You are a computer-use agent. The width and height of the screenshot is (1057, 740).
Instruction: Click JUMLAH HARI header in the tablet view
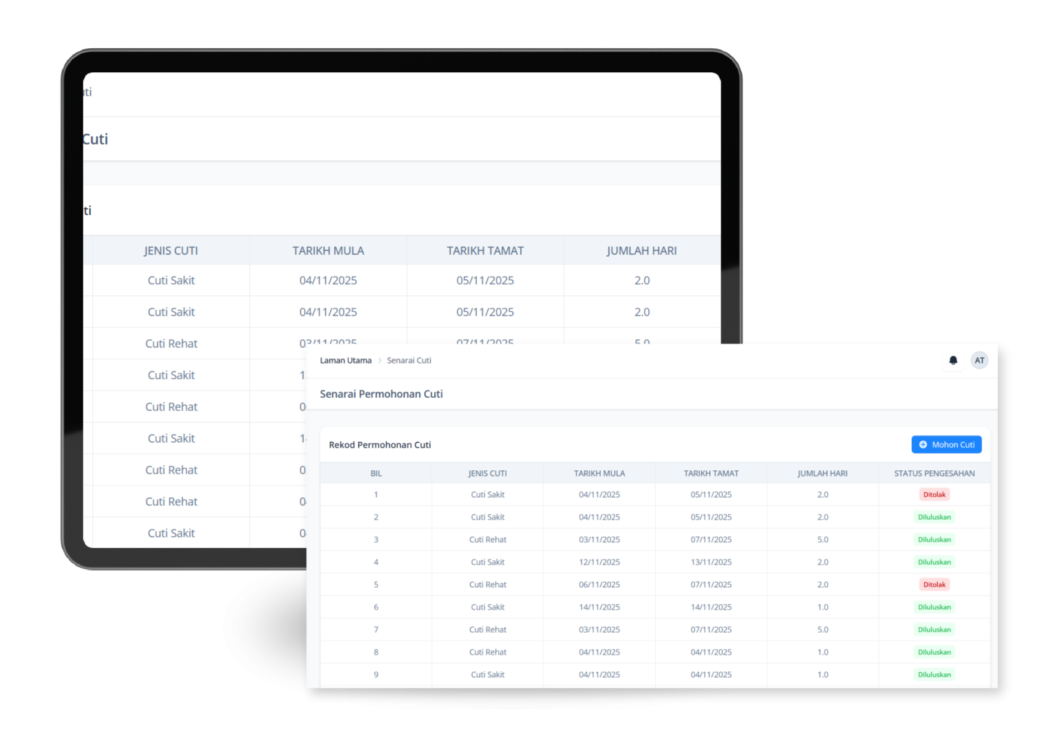tap(641, 251)
